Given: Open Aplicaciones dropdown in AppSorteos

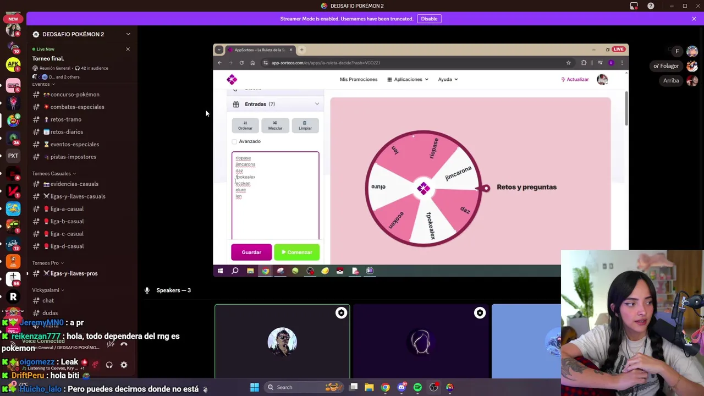Looking at the screenshot, I should pyautogui.click(x=408, y=79).
